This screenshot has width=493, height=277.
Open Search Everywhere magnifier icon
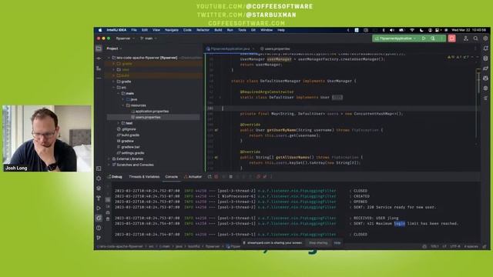point(476,38)
